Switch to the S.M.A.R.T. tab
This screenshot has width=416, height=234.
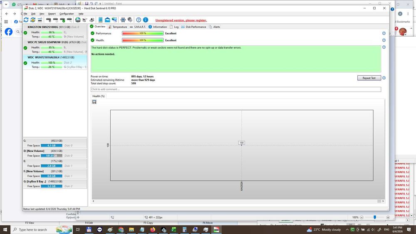click(x=138, y=27)
